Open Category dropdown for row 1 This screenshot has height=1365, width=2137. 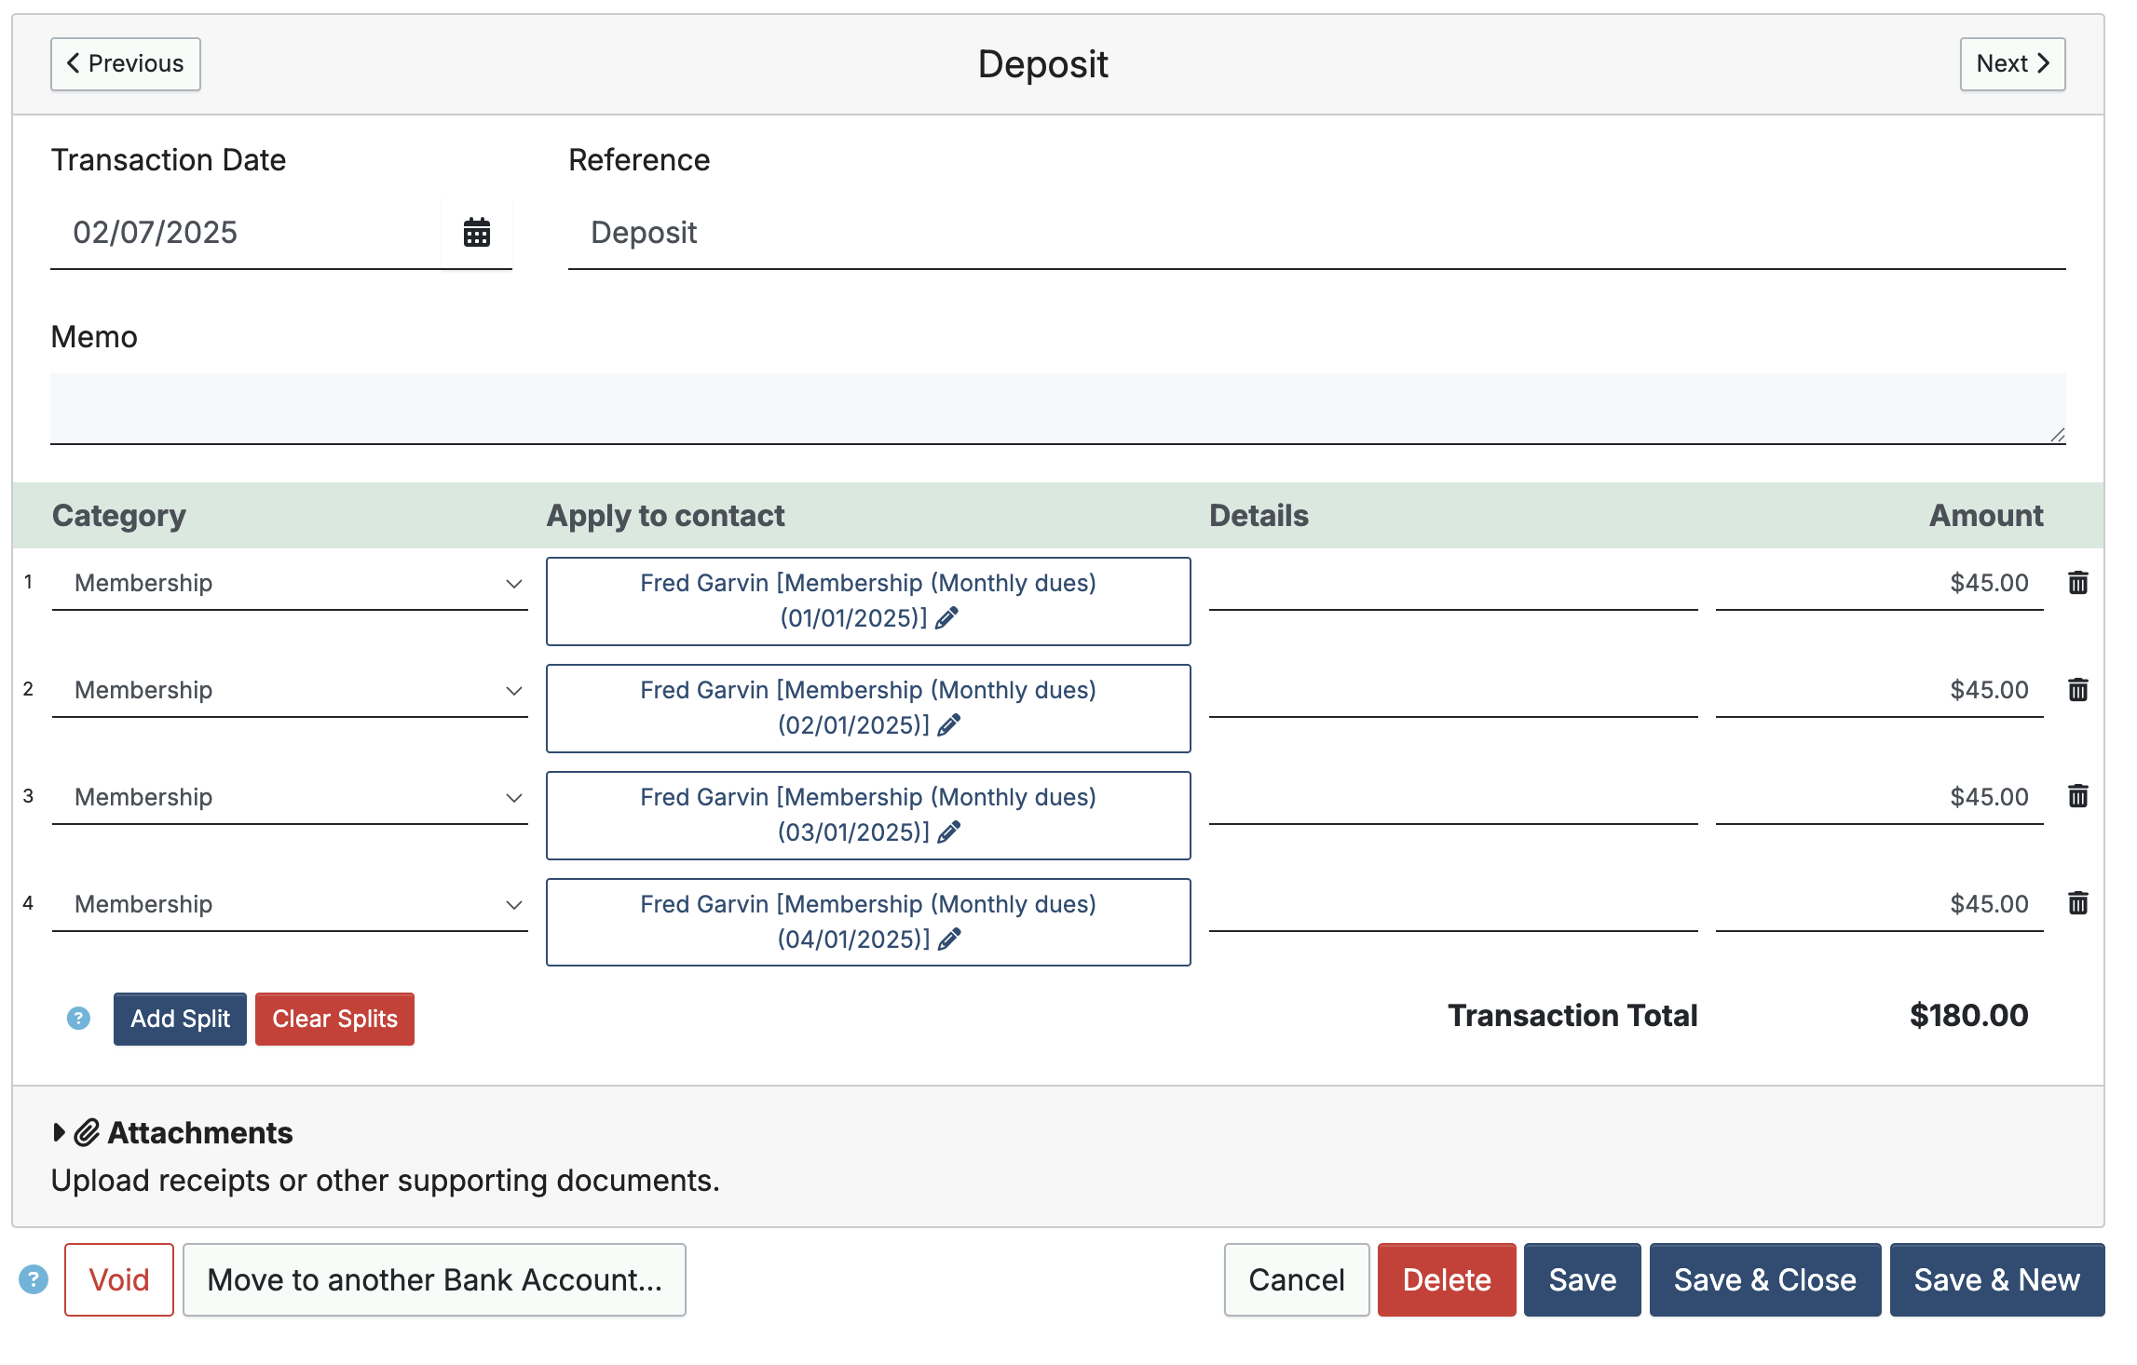(290, 584)
